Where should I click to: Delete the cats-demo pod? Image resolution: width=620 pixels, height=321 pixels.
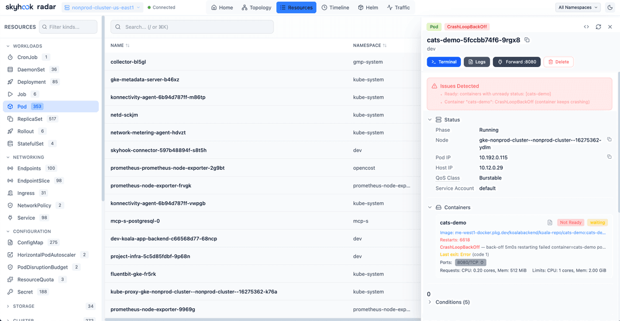point(559,62)
